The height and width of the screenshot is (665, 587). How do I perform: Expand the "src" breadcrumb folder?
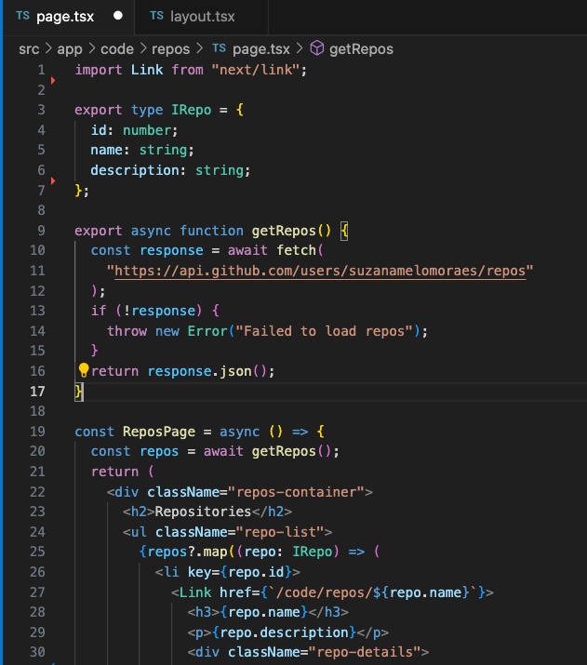29,48
